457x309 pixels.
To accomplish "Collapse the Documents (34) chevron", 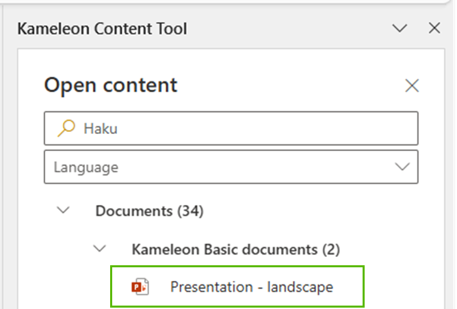I will tap(64, 211).
